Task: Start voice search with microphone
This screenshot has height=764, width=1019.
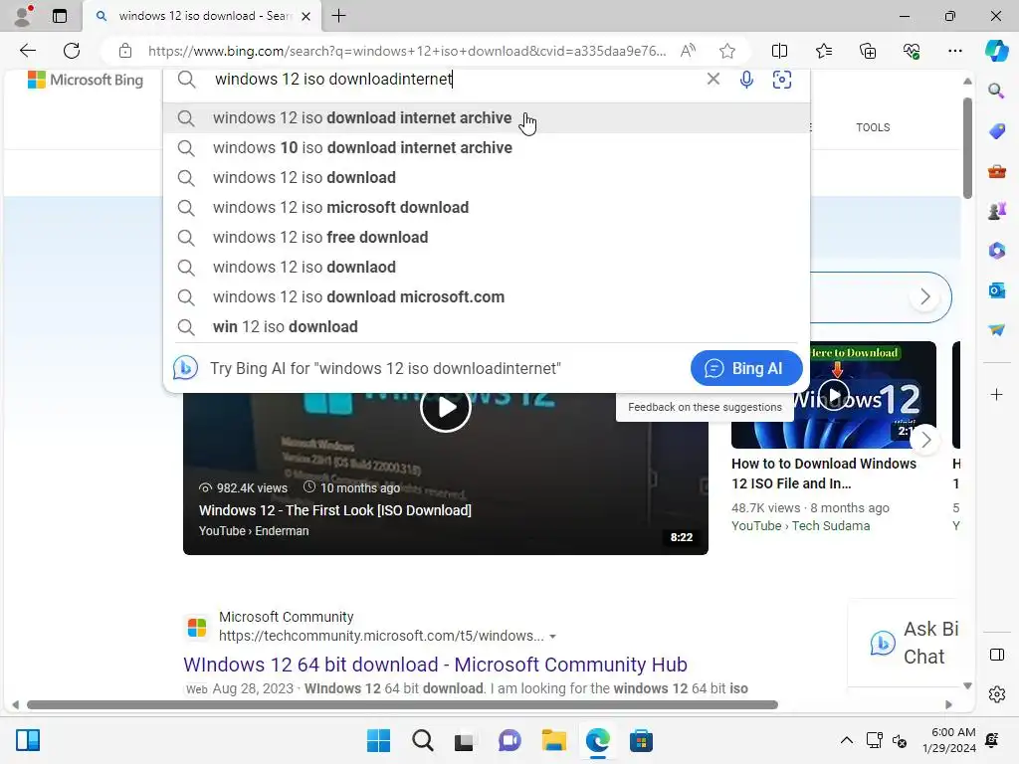Action: pyautogui.click(x=746, y=80)
